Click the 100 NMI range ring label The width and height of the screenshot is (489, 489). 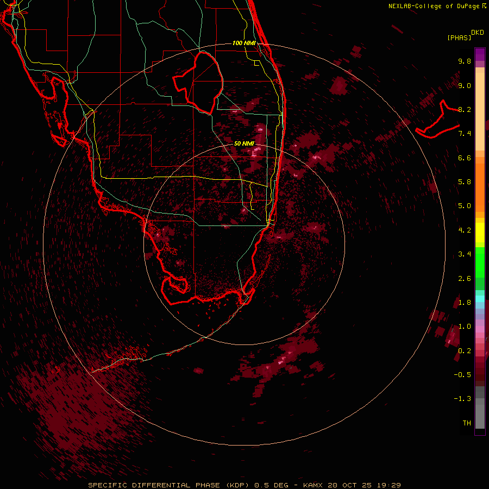click(244, 43)
